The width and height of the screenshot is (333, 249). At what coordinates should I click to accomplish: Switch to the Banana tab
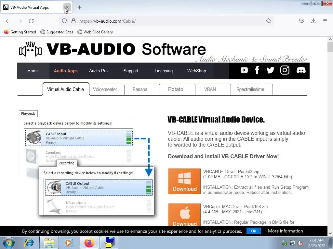point(140,89)
